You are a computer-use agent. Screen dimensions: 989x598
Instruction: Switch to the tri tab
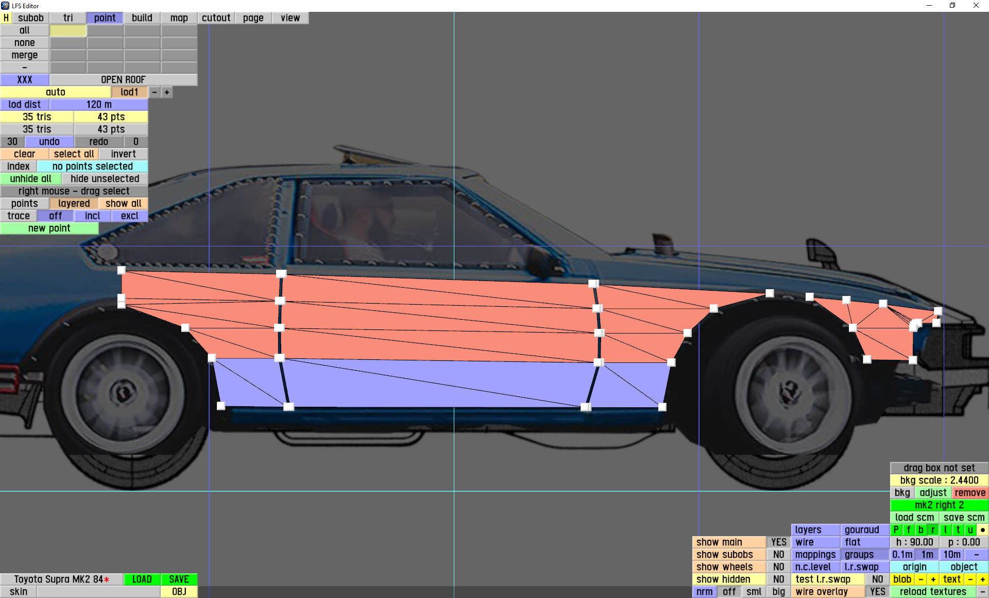[68, 18]
